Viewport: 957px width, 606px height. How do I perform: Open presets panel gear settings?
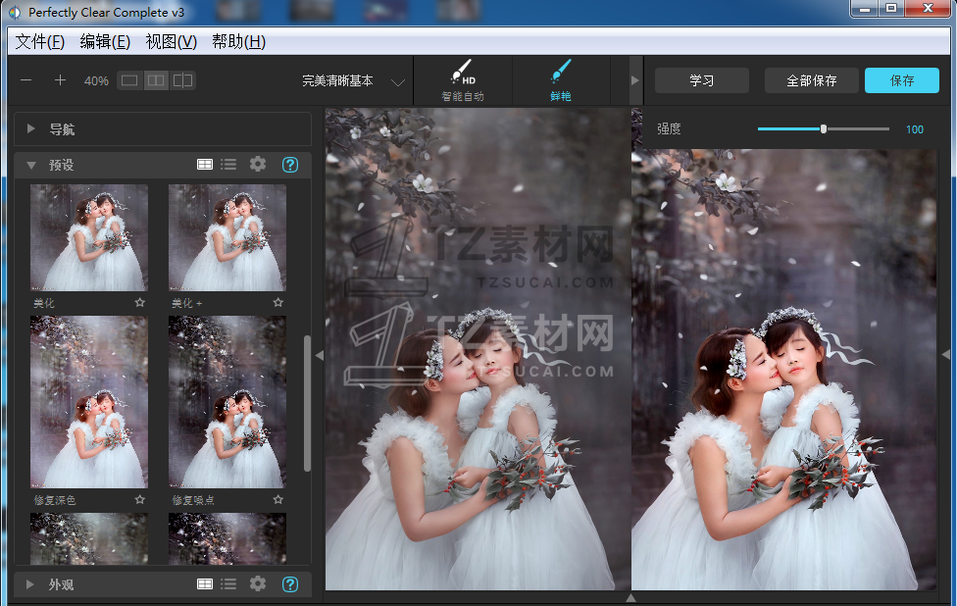(258, 164)
